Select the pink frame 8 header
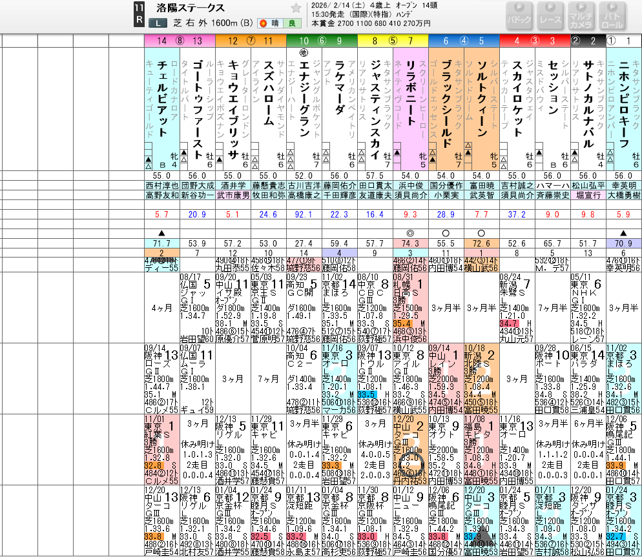Viewport: 642px width, 557px height. pos(180,41)
